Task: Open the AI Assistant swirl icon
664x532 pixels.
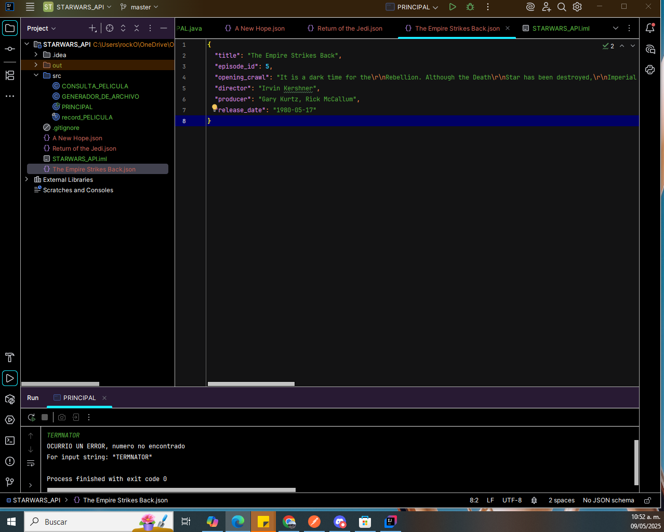Action: pyautogui.click(x=530, y=7)
